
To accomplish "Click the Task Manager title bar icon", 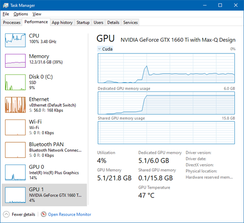I will (x=6, y=6).
